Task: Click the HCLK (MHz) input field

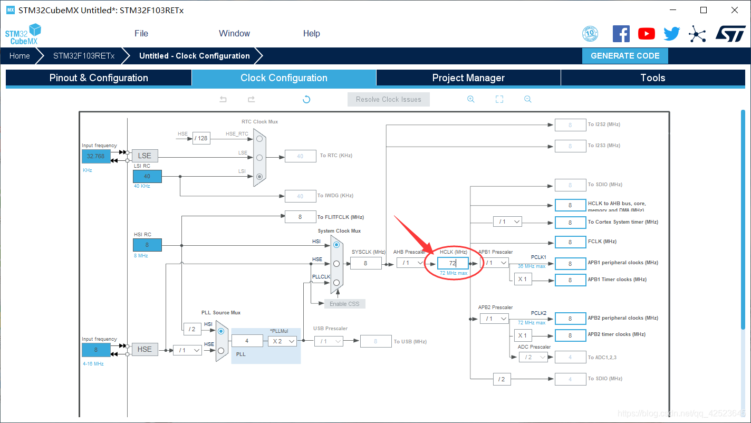Action: (x=452, y=263)
